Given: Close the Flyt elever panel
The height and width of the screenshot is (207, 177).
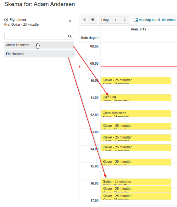Looking at the screenshot, I should (x=70, y=21).
